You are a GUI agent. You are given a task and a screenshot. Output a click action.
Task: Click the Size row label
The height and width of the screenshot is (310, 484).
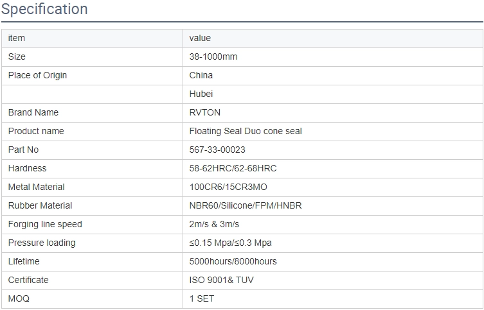click(17, 56)
